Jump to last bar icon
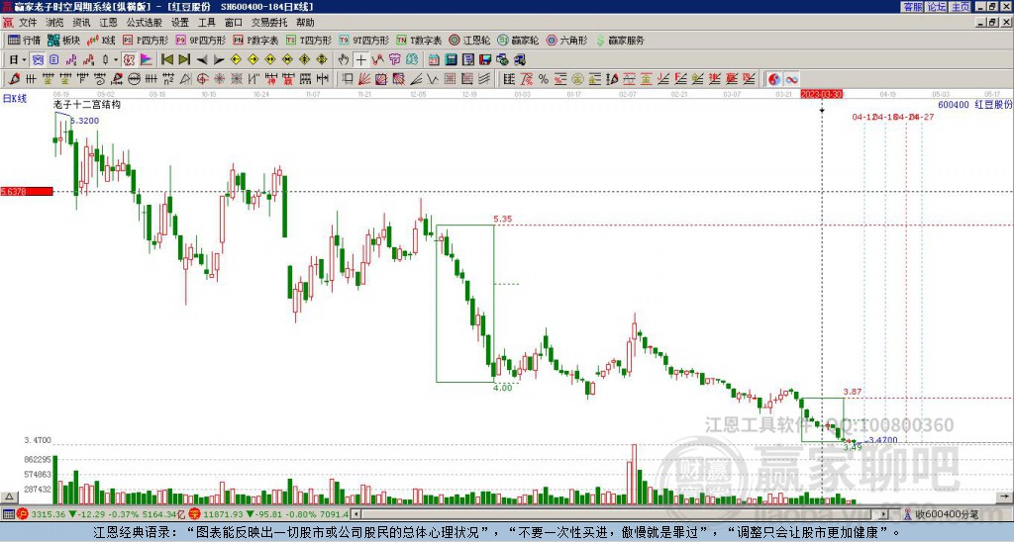 point(184,60)
